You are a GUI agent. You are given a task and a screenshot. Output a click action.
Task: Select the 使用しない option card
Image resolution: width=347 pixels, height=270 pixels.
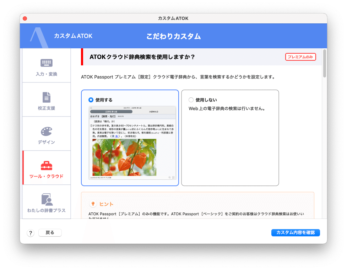tap(230, 138)
